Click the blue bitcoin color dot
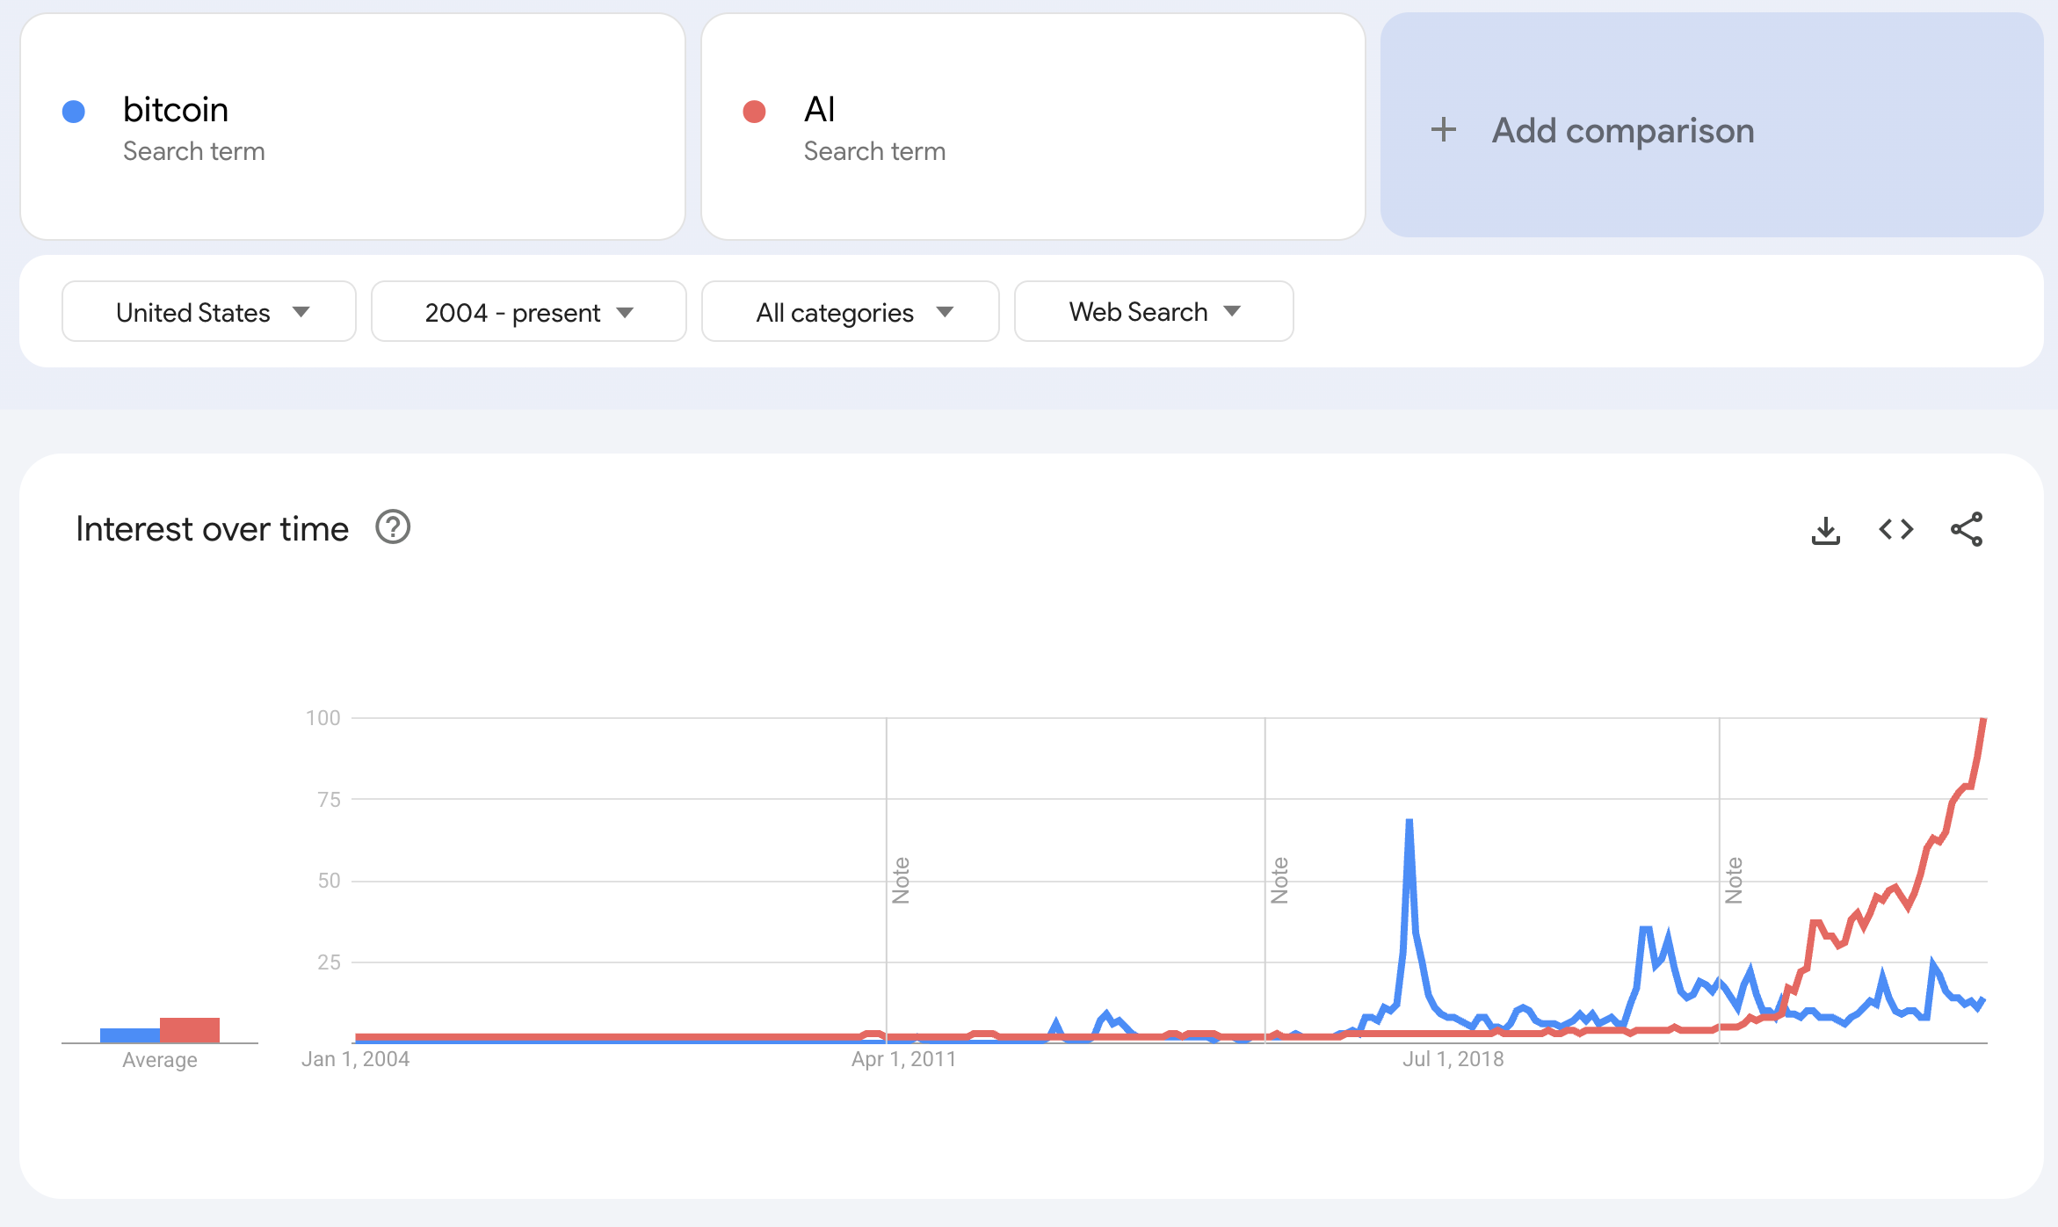This screenshot has width=2058, height=1227. [74, 112]
